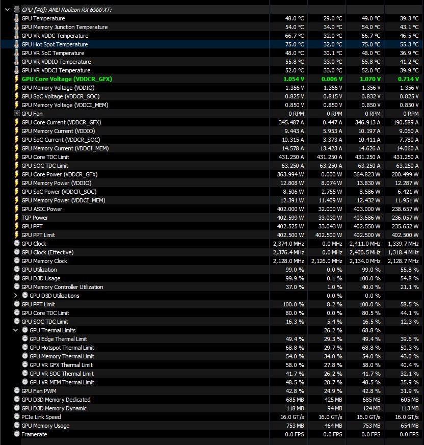Click thermometer icon beside GPU VR VDDIO Temperature
The width and height of the screenshot is (424, 445).
click(16, 62)
